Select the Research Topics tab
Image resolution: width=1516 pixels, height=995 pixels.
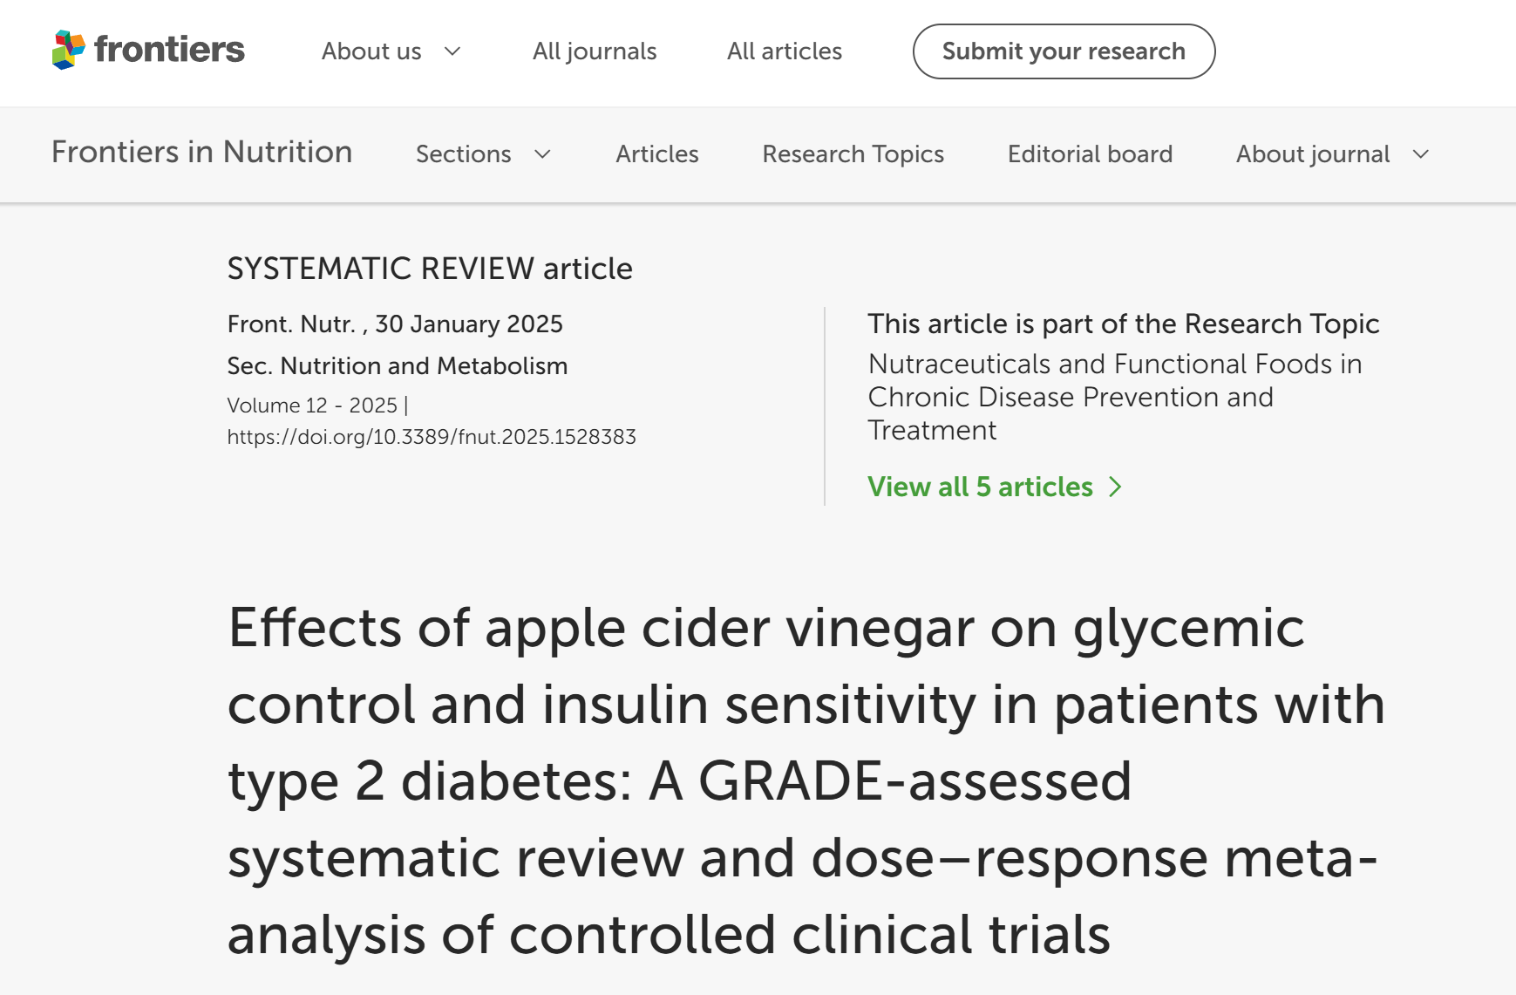[x=853, y=154]
